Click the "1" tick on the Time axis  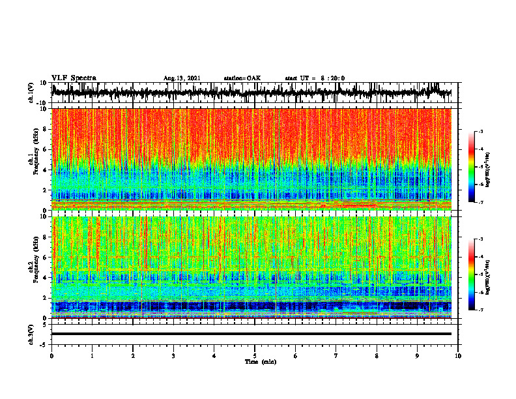pos(92,356)
